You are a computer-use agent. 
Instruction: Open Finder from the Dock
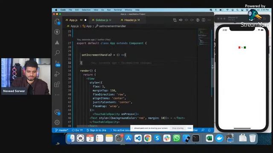click(x=71, y=138)
